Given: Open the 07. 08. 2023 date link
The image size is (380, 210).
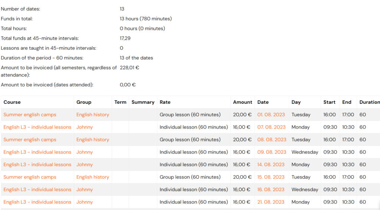Looking at the screenshot, I should [x=271, y=127].
